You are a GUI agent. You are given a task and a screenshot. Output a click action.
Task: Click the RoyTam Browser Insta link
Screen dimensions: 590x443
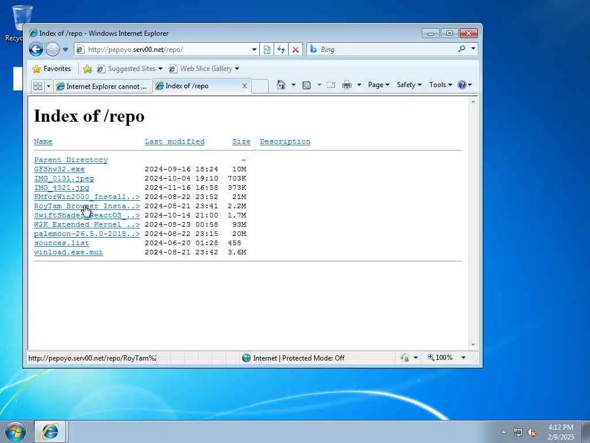pyautogui.click(x=87, y=206)
